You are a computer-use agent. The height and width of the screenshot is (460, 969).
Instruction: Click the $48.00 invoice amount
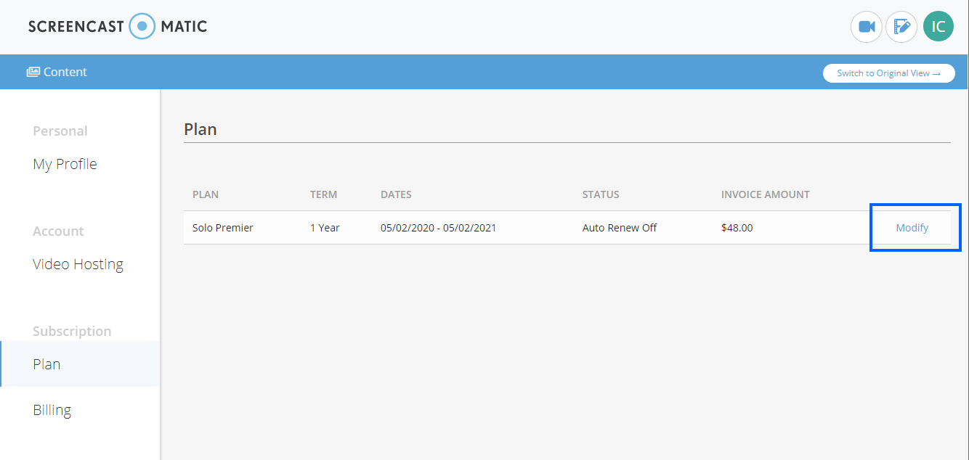pos(737,228)
